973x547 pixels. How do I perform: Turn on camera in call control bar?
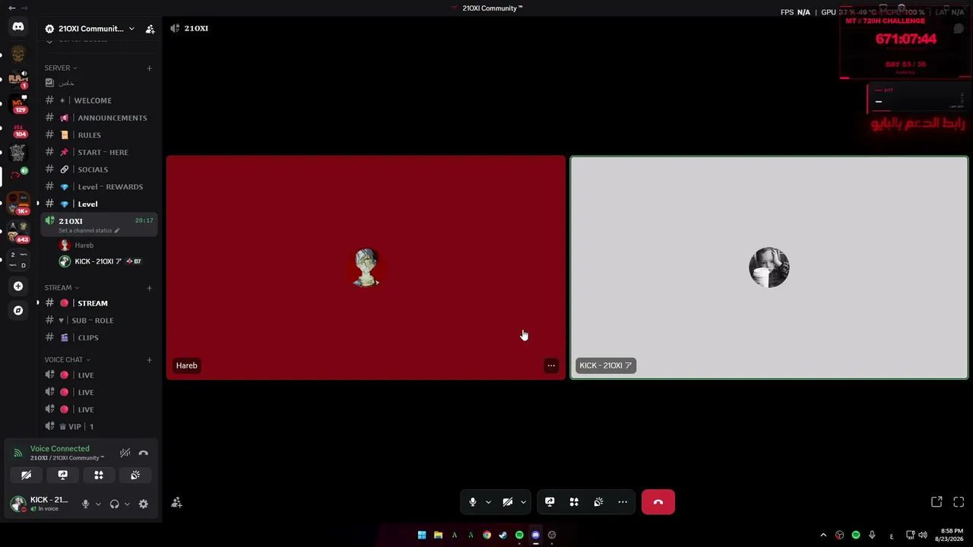508,502
